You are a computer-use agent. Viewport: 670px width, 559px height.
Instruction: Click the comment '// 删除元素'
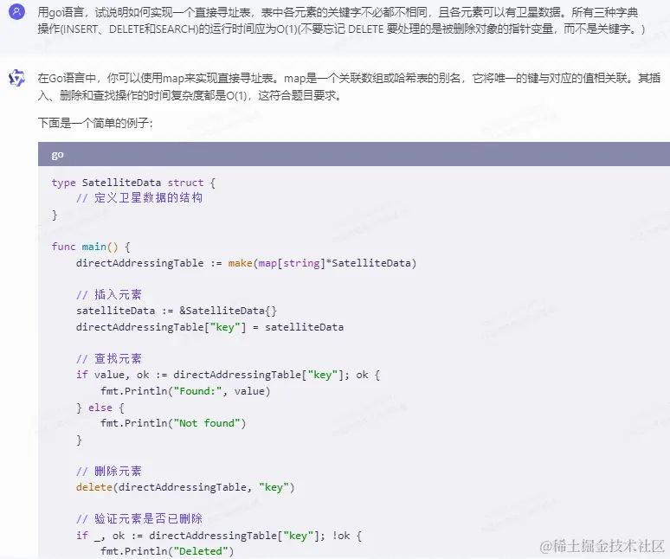click(109, 472)
